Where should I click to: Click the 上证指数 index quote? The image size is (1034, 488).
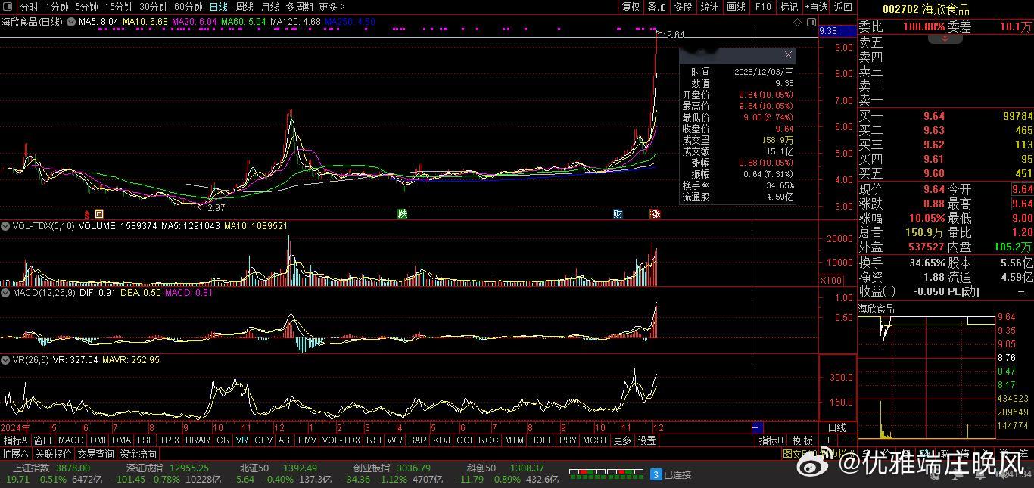tap(51, 474)
